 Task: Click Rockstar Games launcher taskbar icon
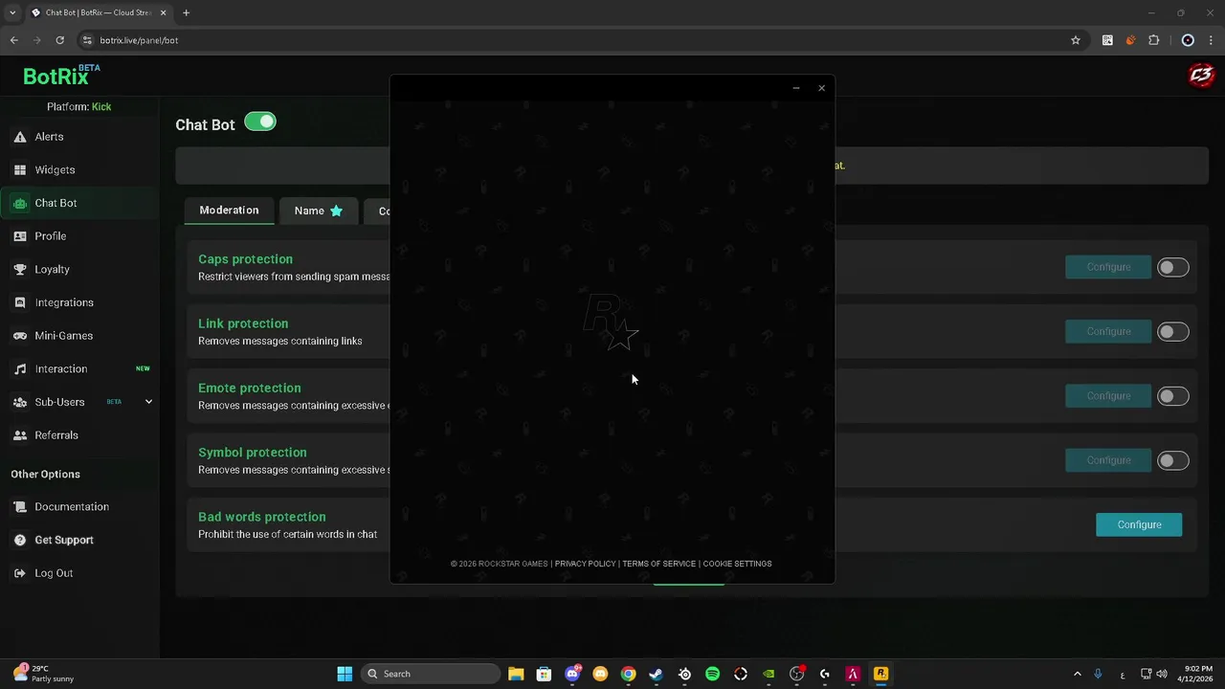tap(880, 674)
